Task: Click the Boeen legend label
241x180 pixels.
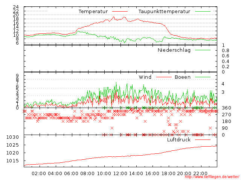Action: pos(183,77)
